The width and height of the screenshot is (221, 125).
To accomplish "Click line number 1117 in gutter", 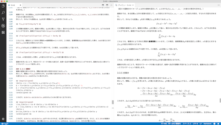I will [11, 53].
